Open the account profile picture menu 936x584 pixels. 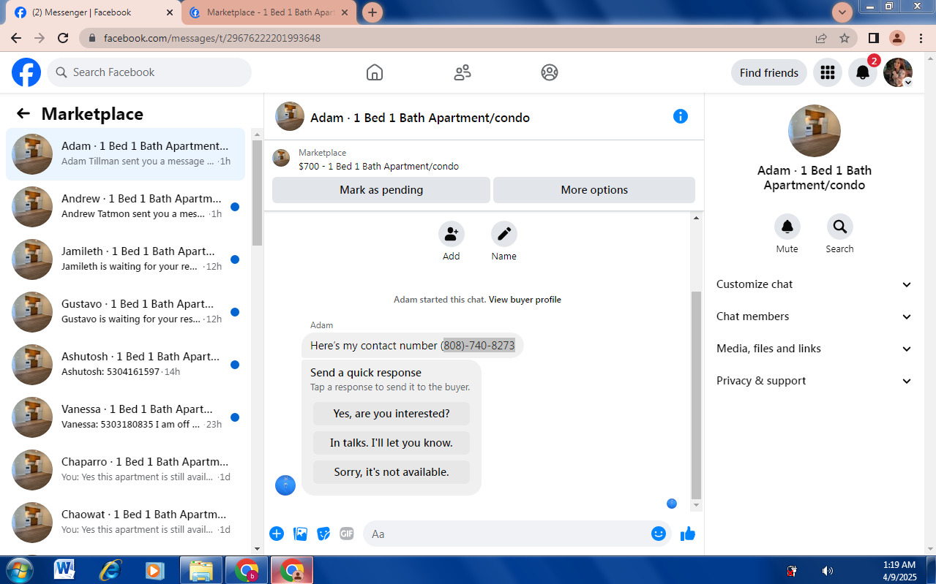pyautogui.click(x=898, y=72)
